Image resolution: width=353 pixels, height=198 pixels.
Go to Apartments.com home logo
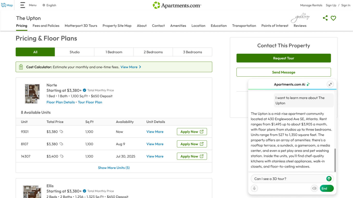click(177, 5)
